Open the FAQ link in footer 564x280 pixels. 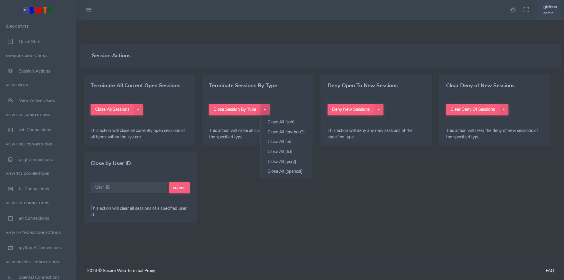pyautogui.click(x=550, y=271)
